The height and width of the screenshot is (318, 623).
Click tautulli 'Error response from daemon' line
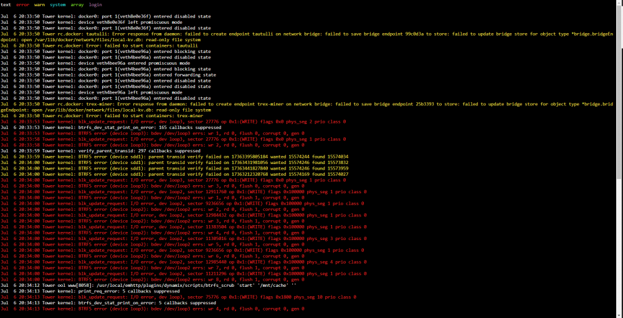point(307,37)
